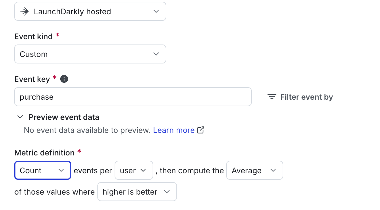Screen dimensions: 380x210
Task: Click the chevron arrow in the Count selector
Action: pos(61,170)
